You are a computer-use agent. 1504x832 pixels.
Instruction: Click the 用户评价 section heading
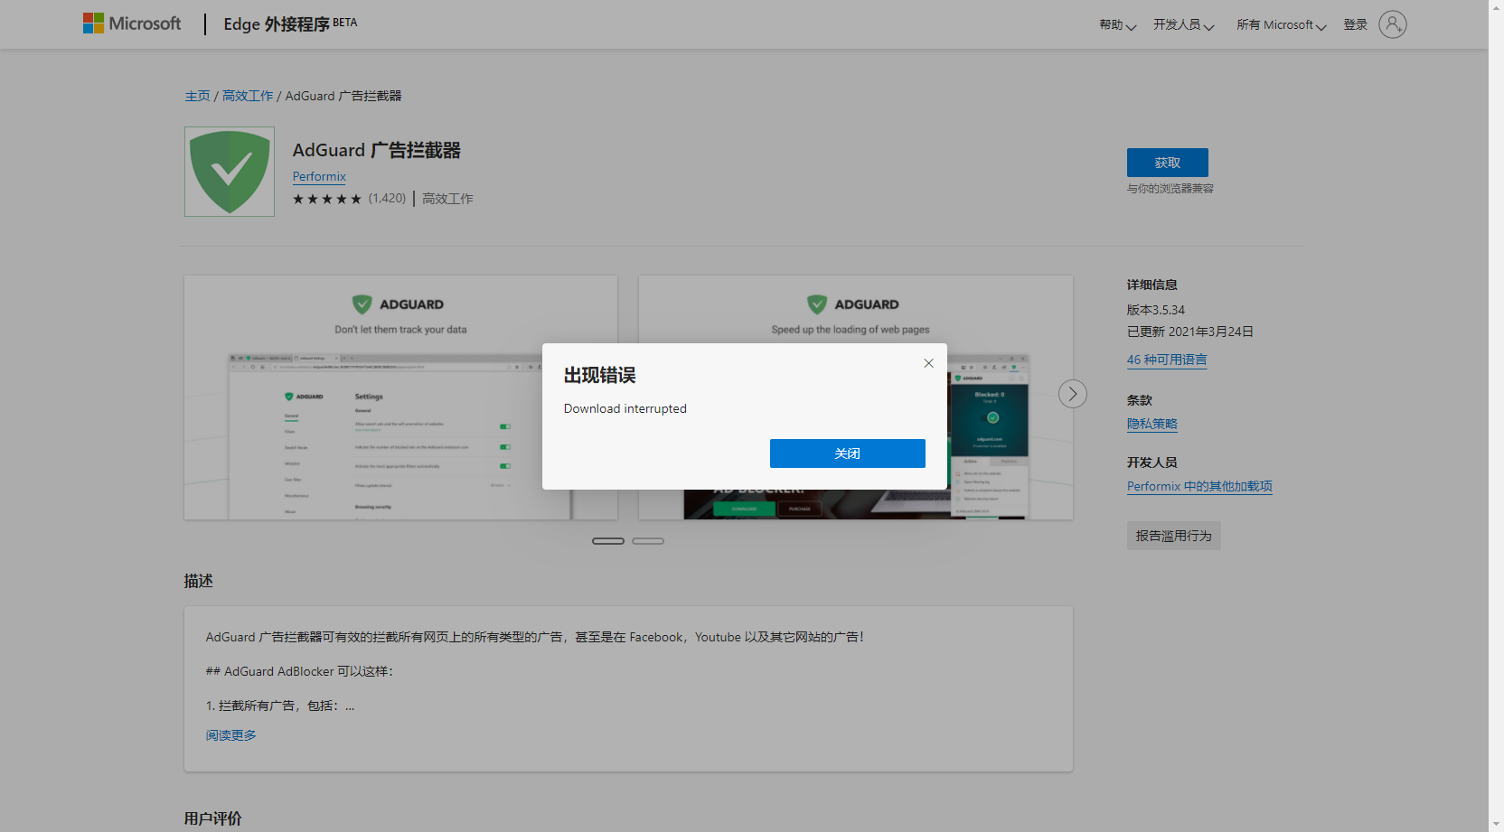(213, 818)
